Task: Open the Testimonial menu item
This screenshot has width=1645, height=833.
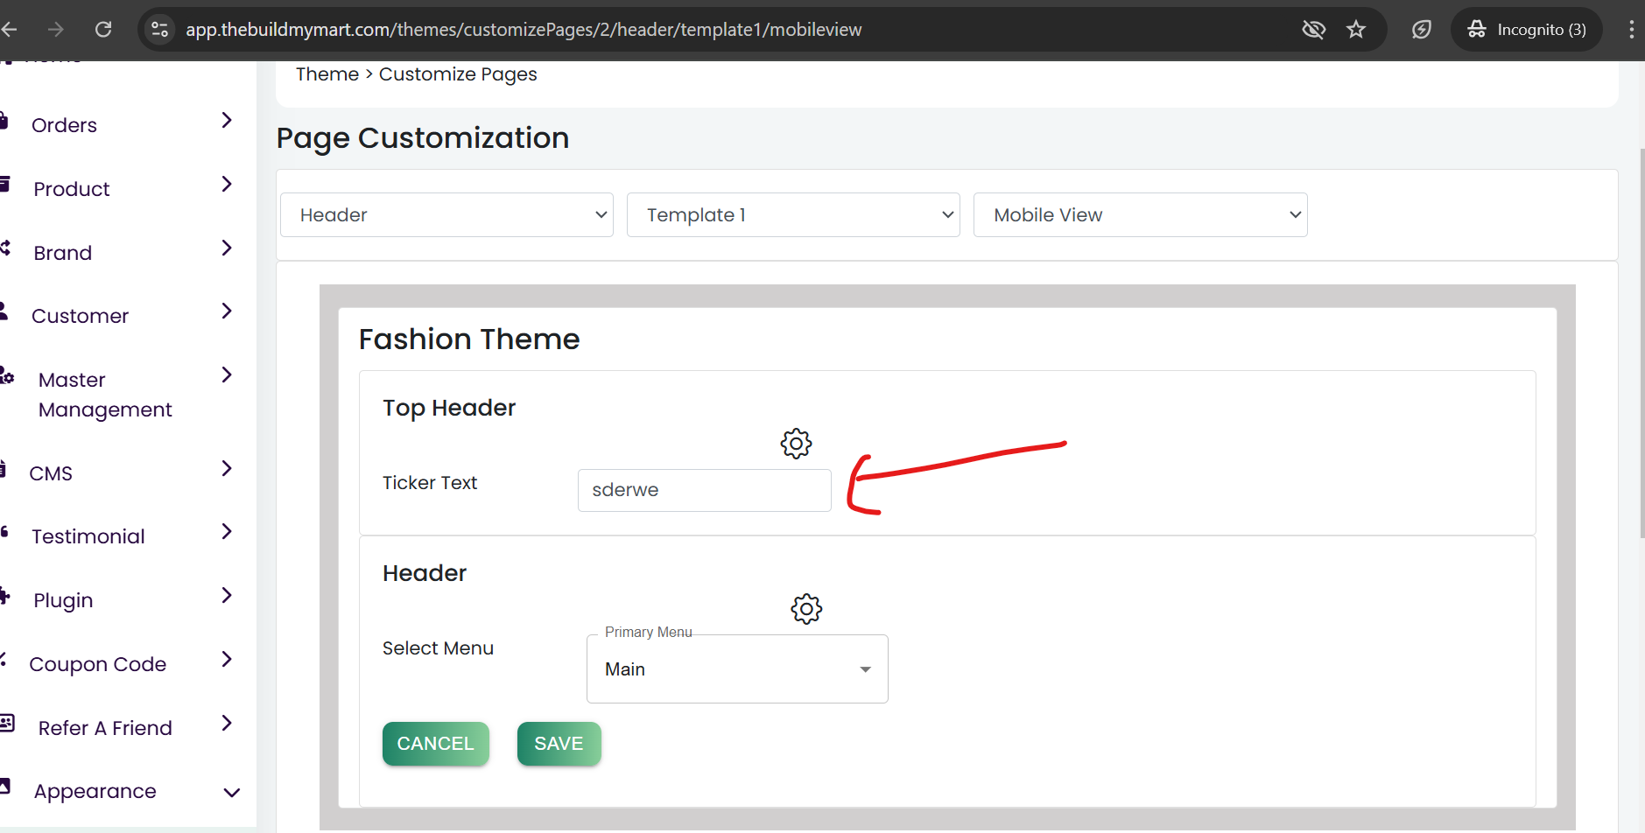Action: [x=88, y=536]
